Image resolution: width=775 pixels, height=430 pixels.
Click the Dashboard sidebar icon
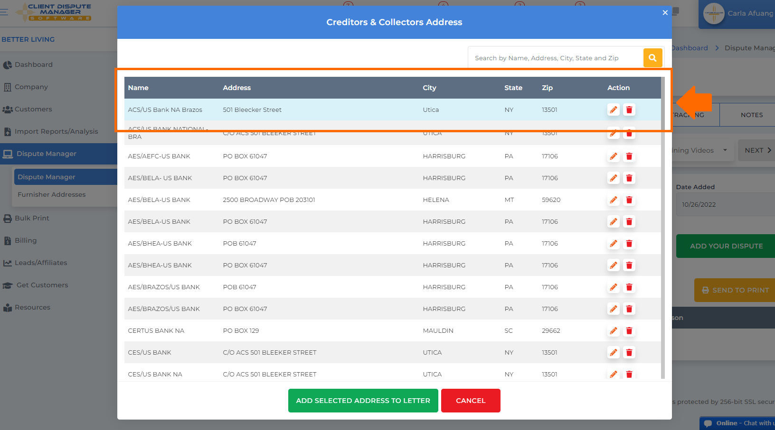(7, 65)
